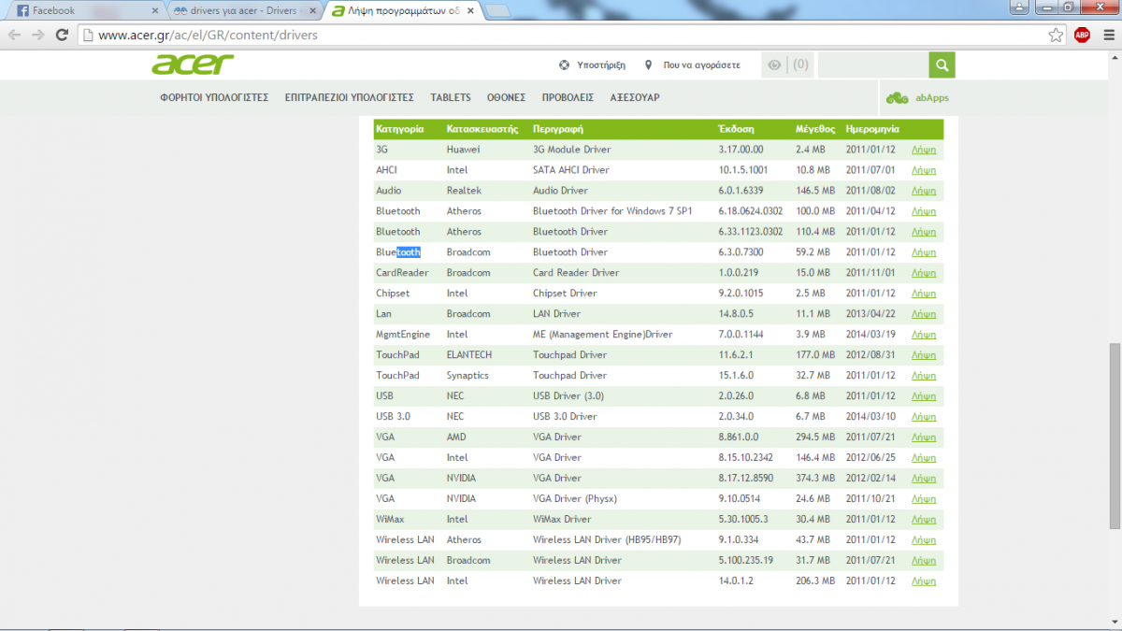
Task: Click Περιγραφή column header
Action: click(558, 129)
